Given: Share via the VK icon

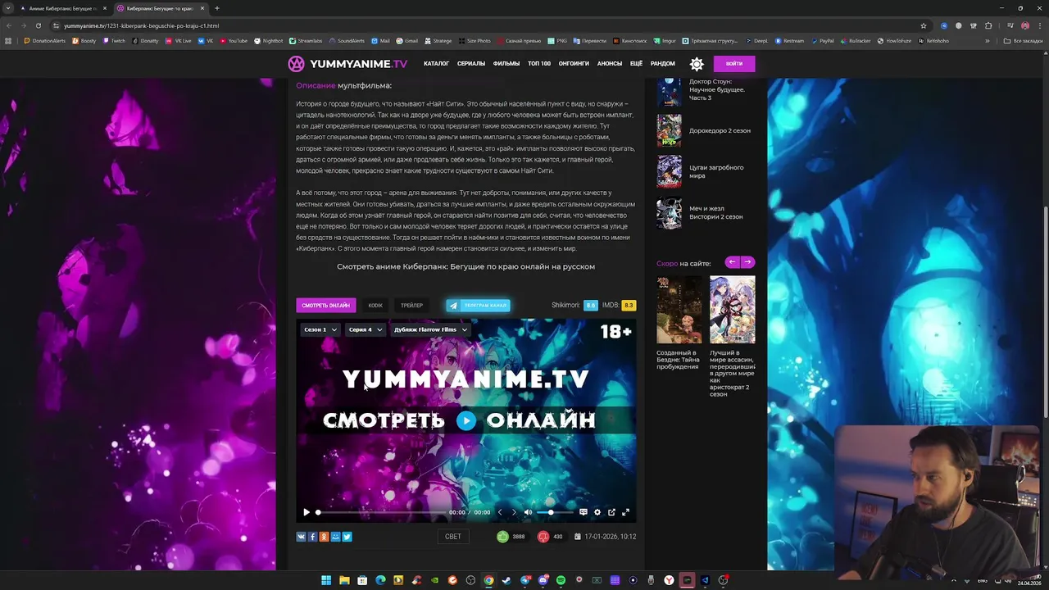Looking at the screenshot, I should pyautogui.click(x=301, y=537).
